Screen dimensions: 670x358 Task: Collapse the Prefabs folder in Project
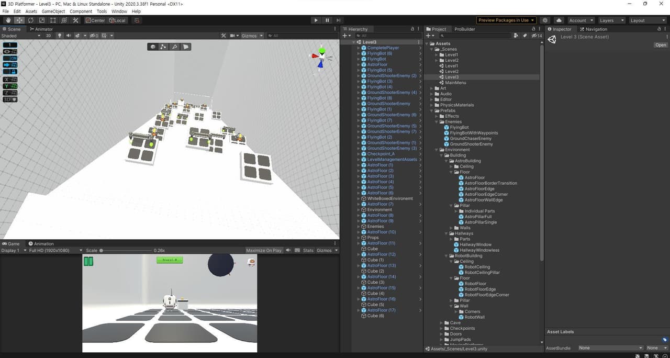coord(433,110)
